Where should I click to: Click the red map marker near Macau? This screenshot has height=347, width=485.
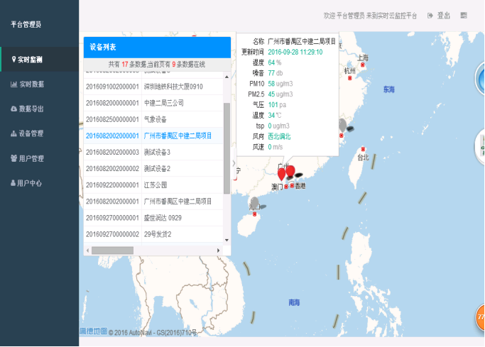point(281,174)
